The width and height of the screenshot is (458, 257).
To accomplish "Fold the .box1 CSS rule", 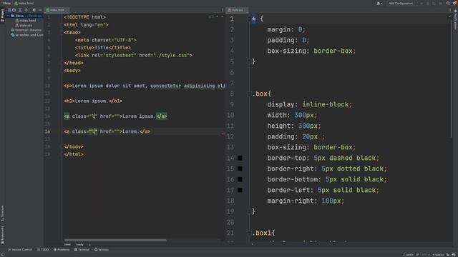I will click(x=249, y=233).
